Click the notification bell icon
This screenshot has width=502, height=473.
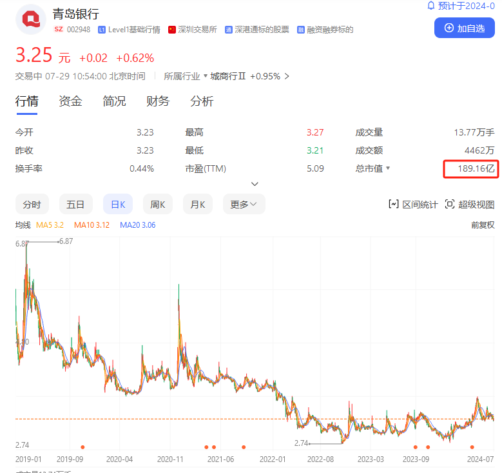431,5
